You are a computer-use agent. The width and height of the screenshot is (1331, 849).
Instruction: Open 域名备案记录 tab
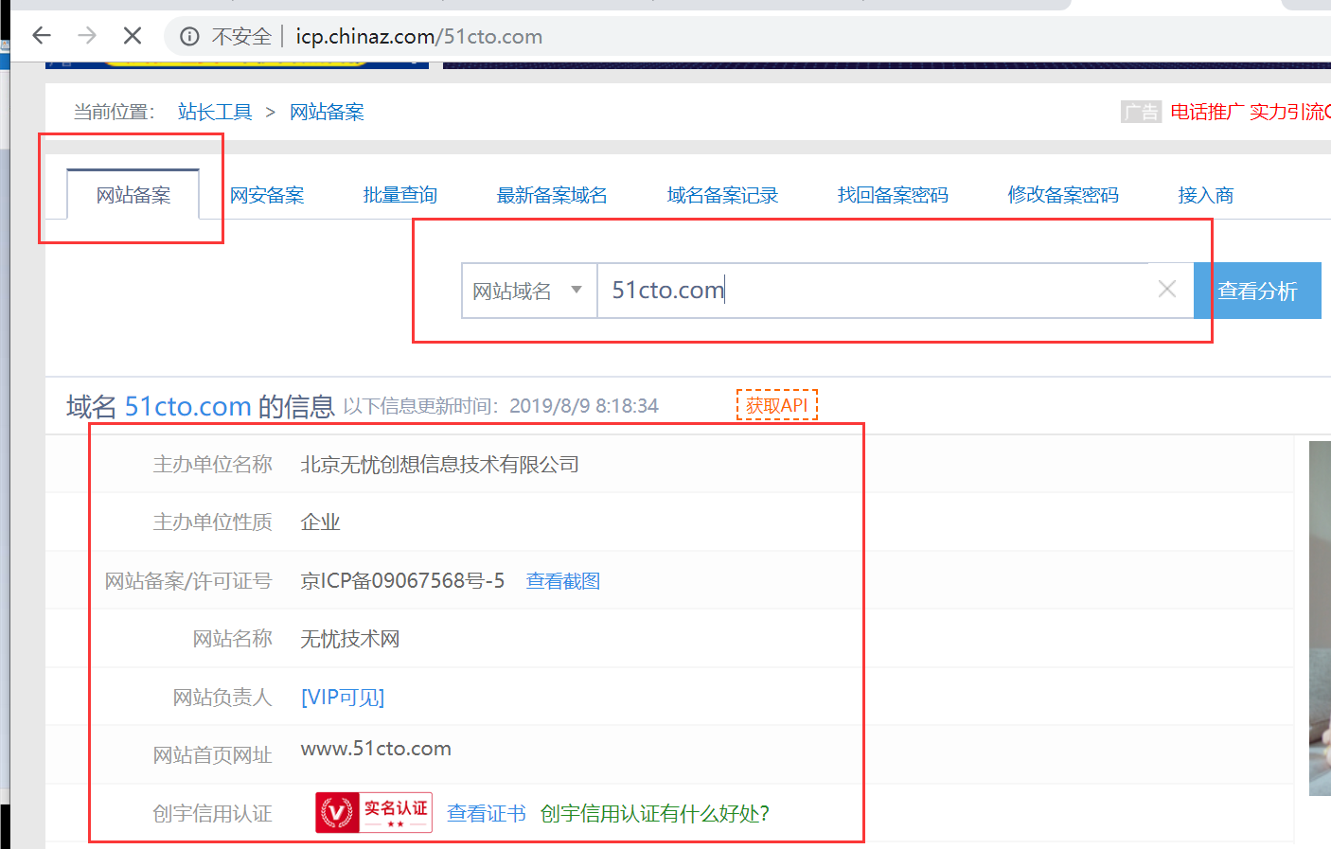click(722, 195)
